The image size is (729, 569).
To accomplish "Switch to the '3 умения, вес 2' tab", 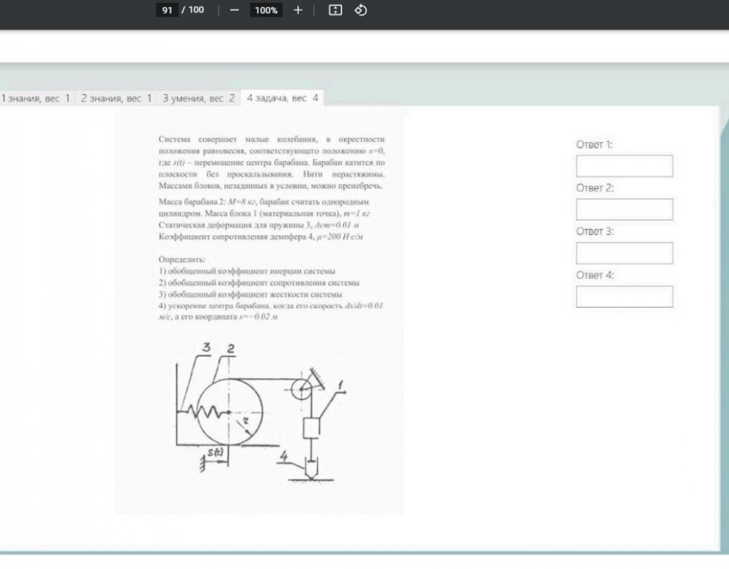I will point(198,98).
